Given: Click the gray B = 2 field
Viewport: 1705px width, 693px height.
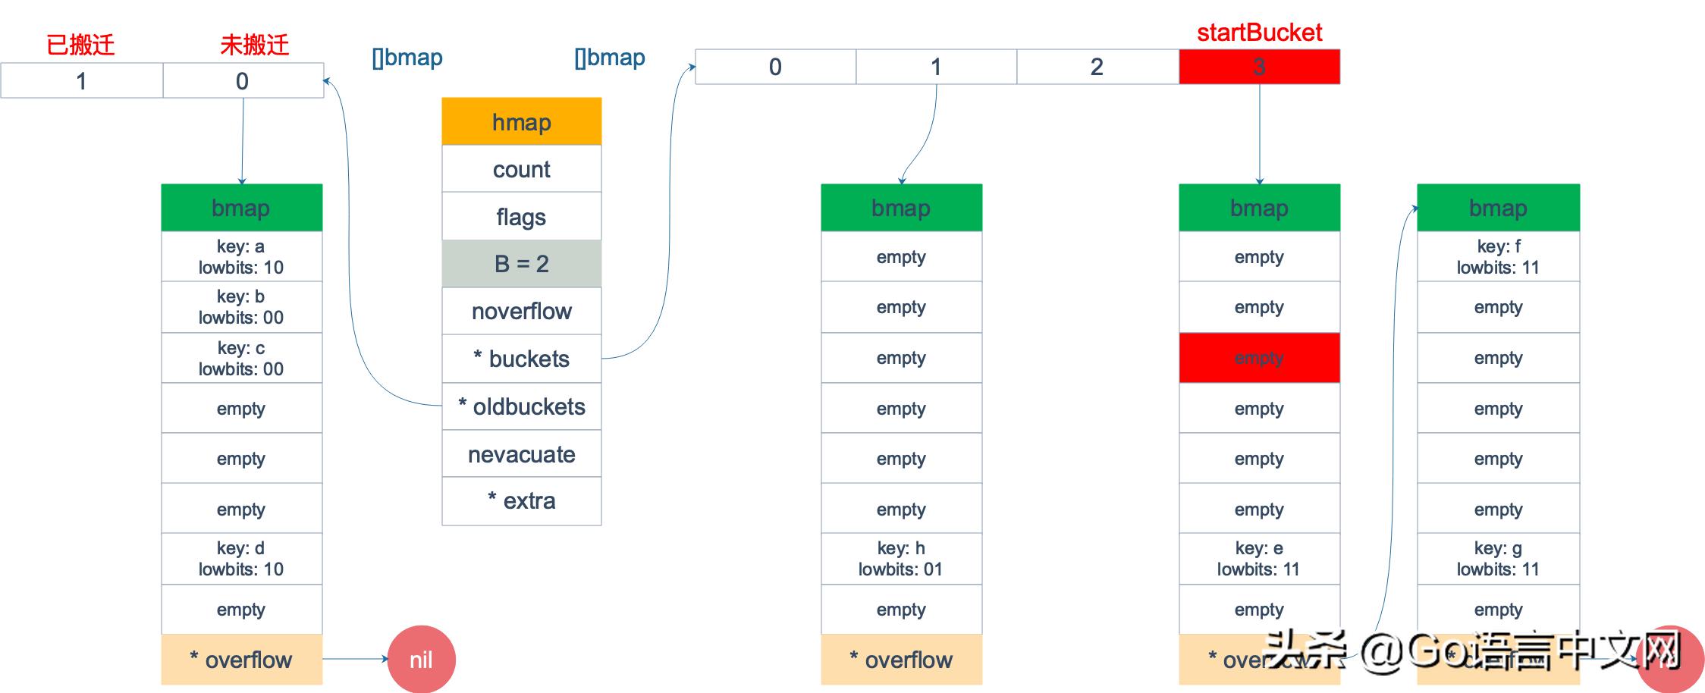Looking at the screenshot, I should (x=522, y=264).
